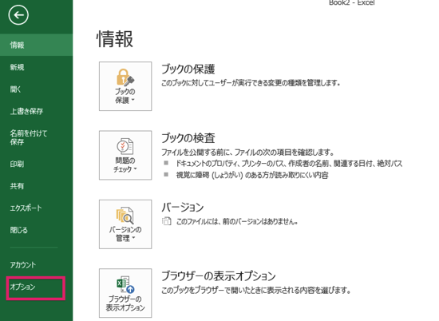Click the line beginning 'ドキュメントのプロパティ'
This screenshot has width=439, height=321.
[289, 164]
